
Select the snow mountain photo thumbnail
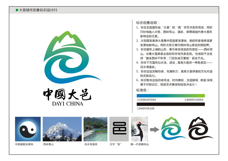62,129
